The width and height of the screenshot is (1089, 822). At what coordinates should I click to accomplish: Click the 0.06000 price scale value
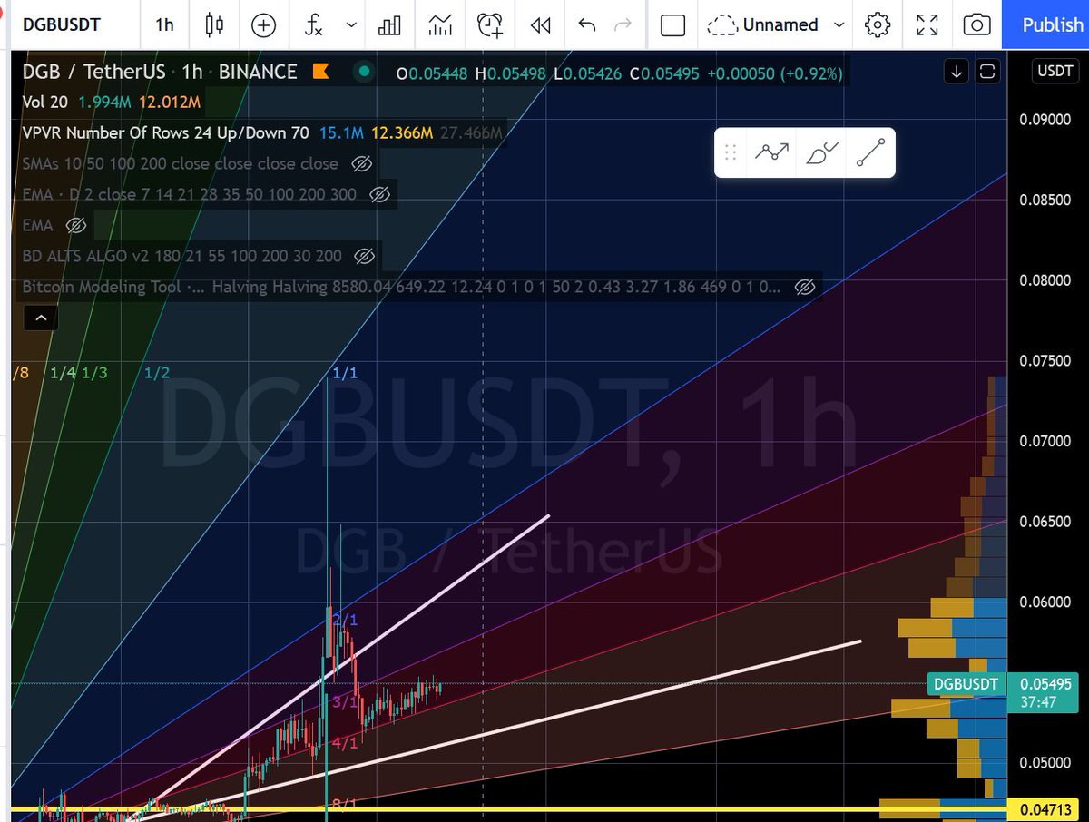(1045, 602)
